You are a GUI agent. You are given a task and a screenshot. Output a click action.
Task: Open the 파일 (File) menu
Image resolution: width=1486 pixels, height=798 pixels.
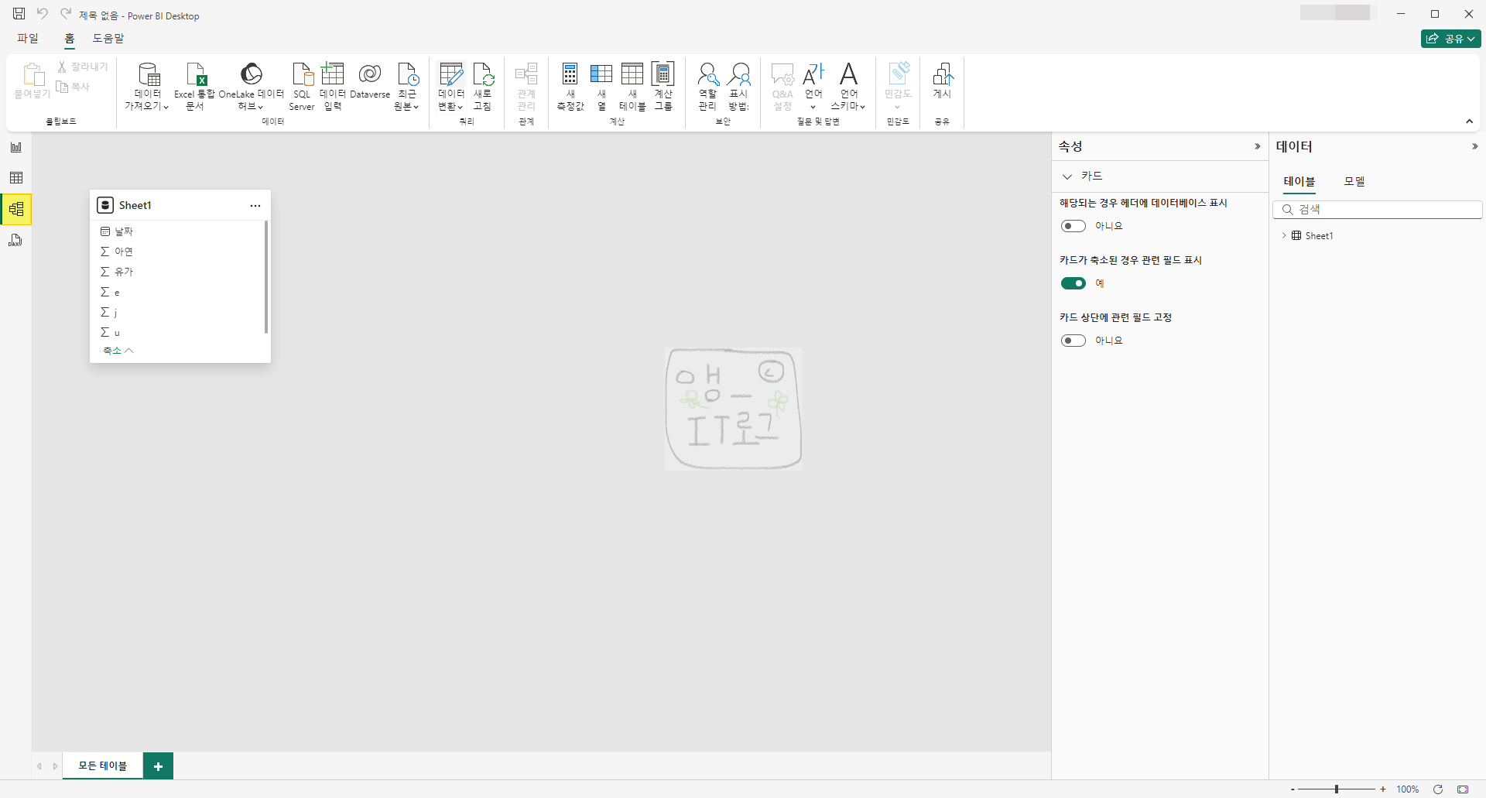28,38
